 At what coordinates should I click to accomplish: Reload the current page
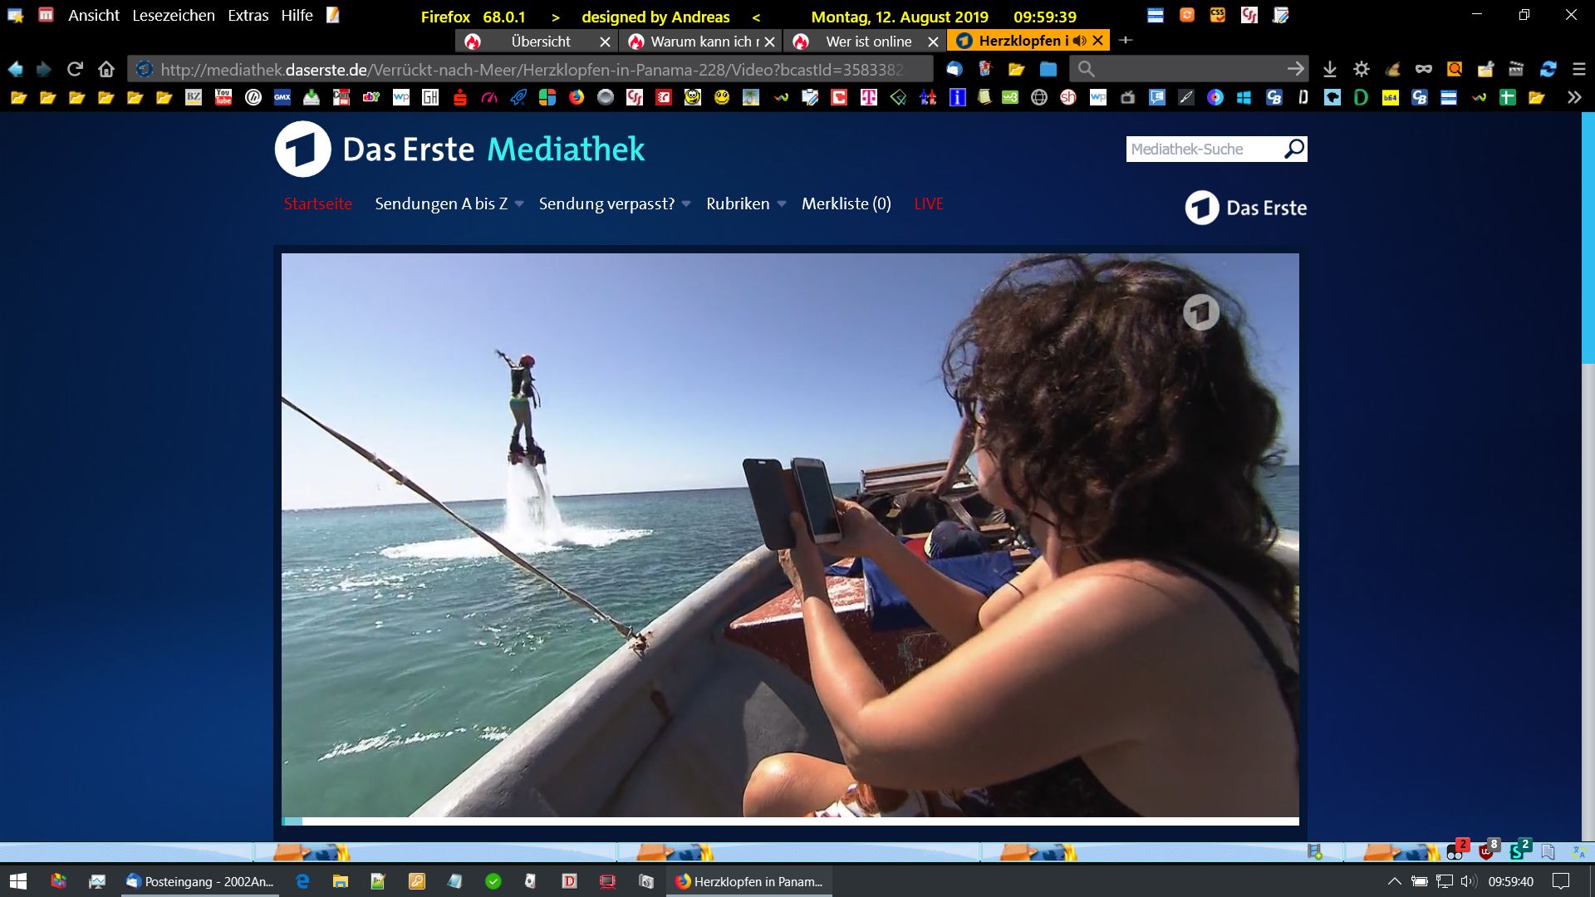[x=75, y=69]
